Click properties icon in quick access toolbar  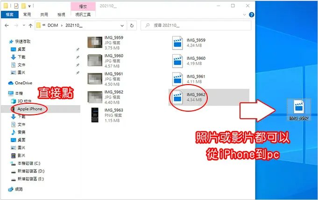[16, 6]
